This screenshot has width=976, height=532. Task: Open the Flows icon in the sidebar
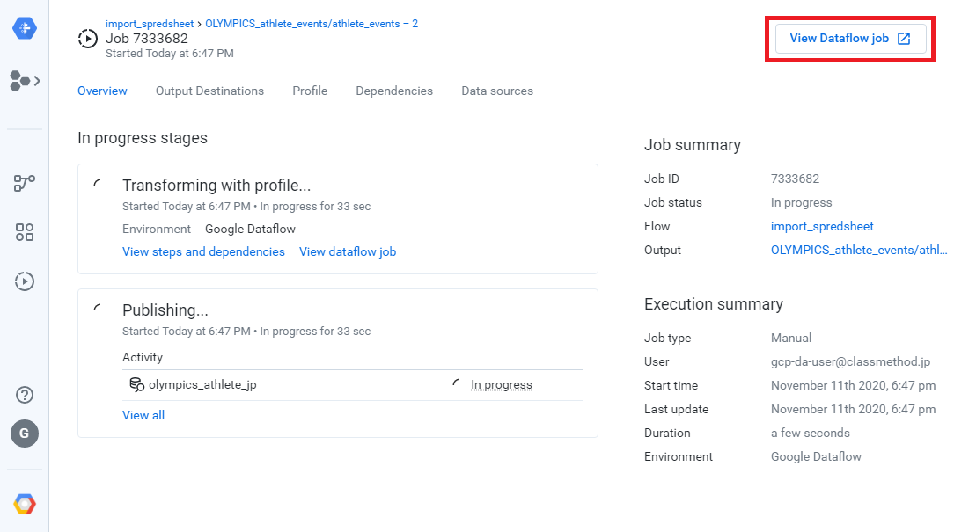point(19,81)
